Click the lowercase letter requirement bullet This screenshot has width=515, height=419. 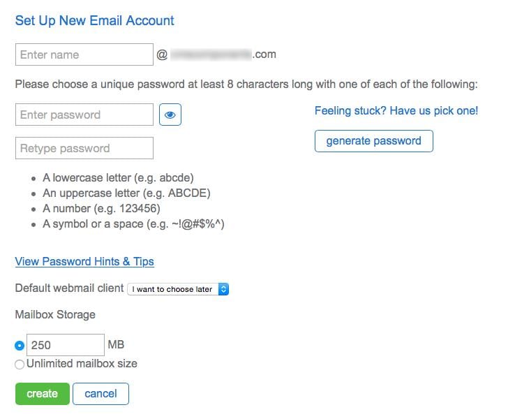tap(118, 177)
